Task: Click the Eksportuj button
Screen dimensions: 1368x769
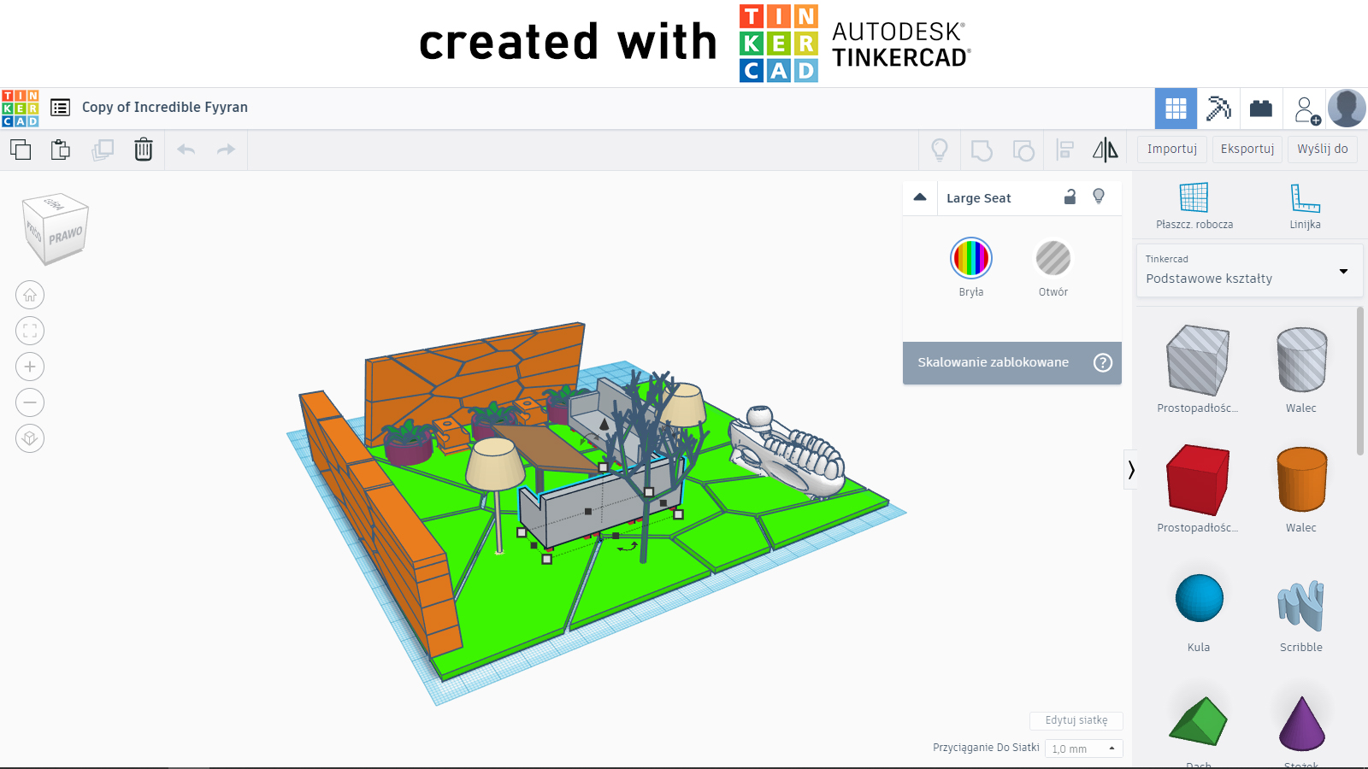Action: point(1247,149)
